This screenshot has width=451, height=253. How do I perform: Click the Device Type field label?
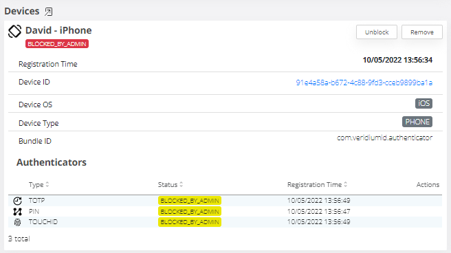tap(38, 123)
